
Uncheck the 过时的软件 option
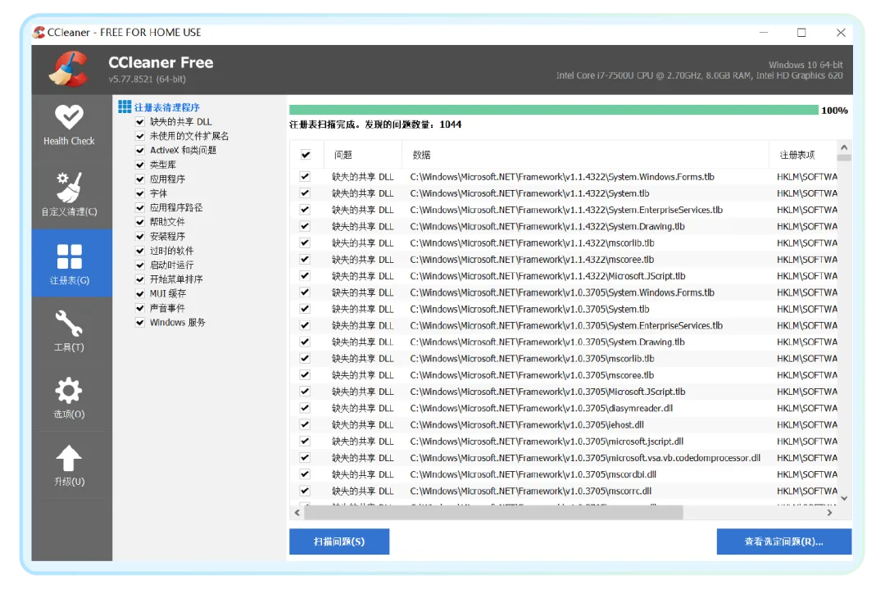coord(140,251)
